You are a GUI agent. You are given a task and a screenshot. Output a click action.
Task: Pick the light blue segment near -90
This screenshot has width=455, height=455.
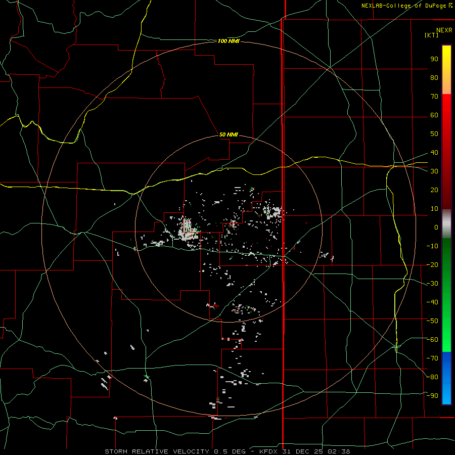pos(446,396)
